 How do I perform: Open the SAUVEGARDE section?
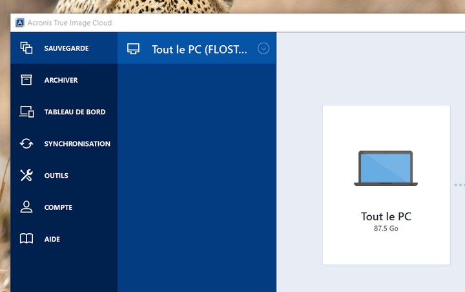[64, 48]
